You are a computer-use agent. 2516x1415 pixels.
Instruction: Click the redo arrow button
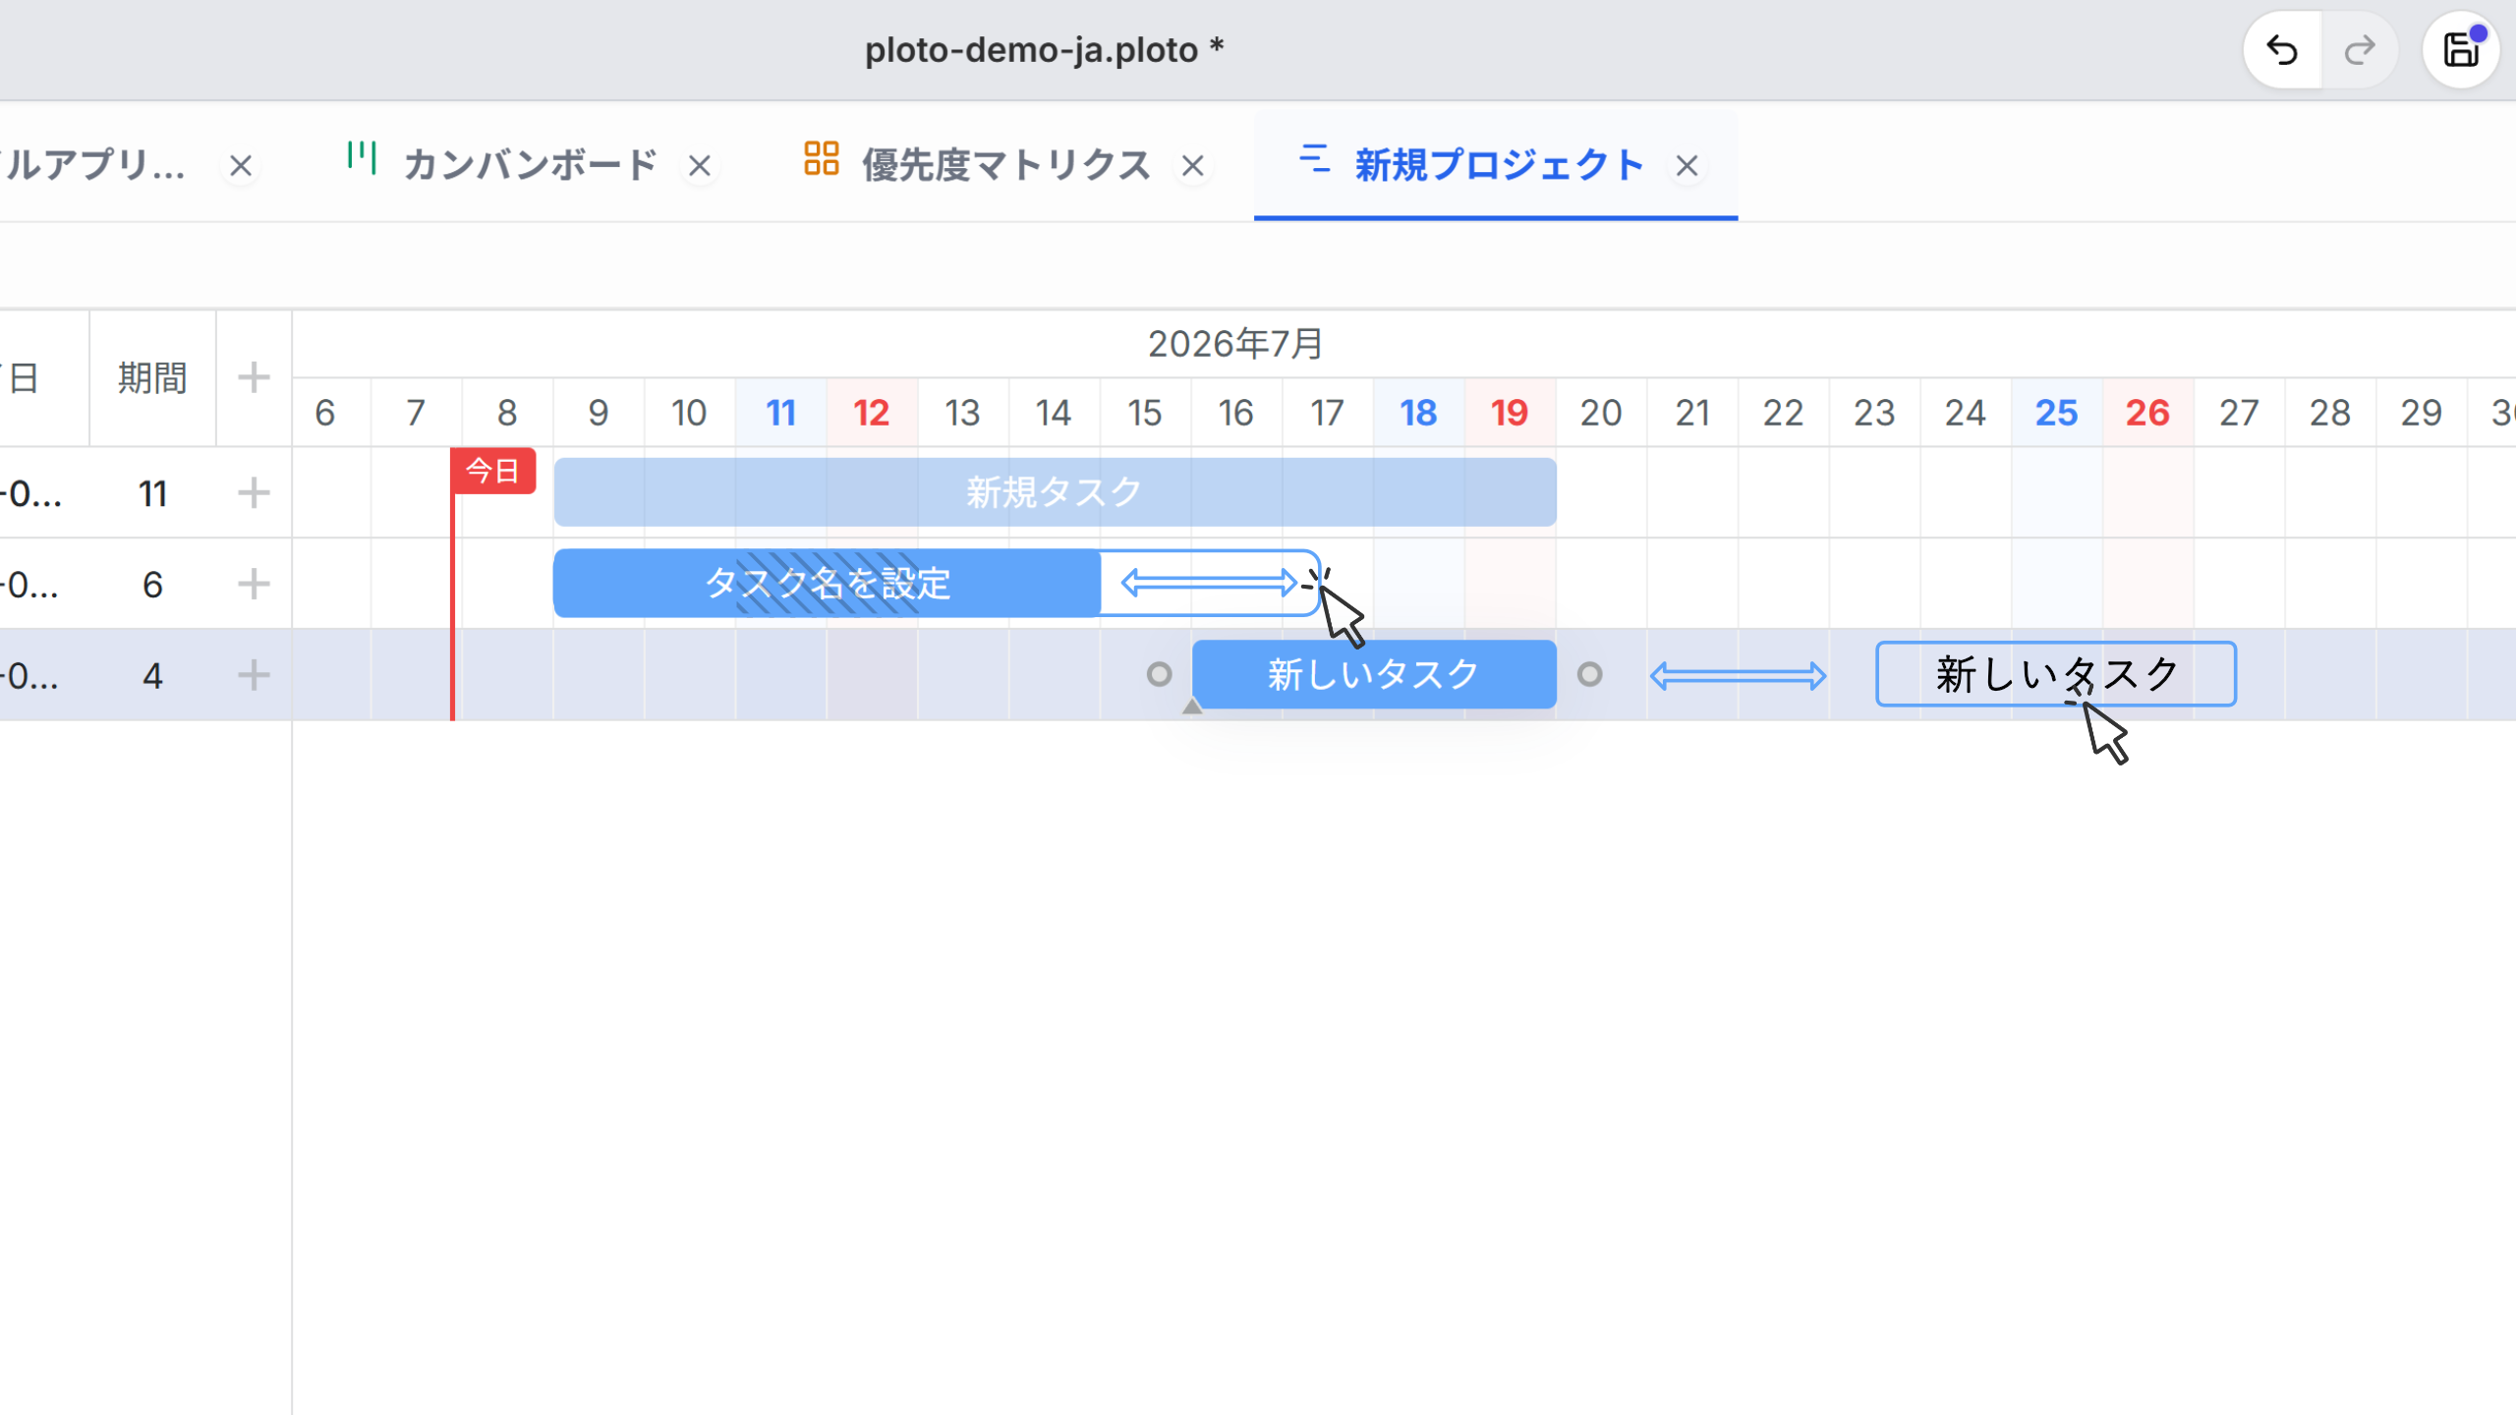tap(2360, 50)
